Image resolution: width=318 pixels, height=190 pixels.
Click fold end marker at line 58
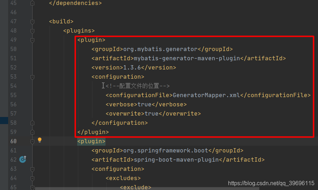(x=32, y=123)
